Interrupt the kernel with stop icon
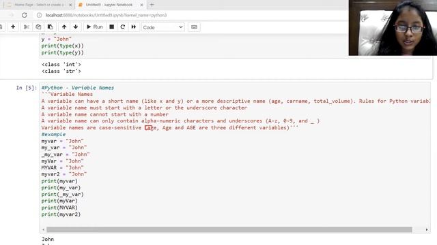 pos(112,27)
